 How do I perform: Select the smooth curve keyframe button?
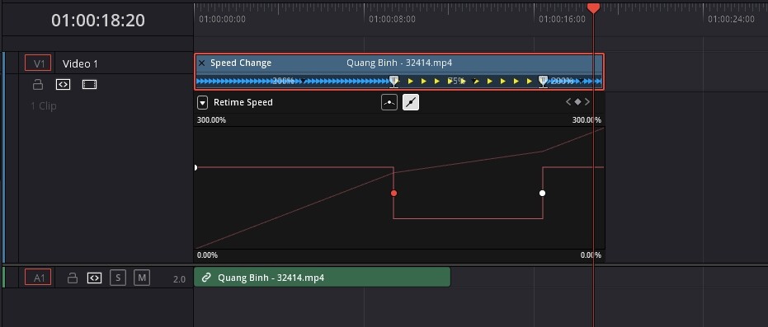pos(389,102)
